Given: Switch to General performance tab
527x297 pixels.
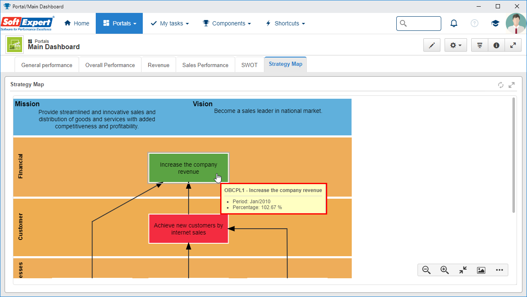Looking at the screenshot, I should pos(47,65).
